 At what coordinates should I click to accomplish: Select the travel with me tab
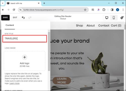click(x=23, y=3)
